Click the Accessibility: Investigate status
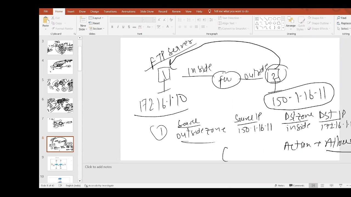The image size is (351, 197). click(99, 186)
